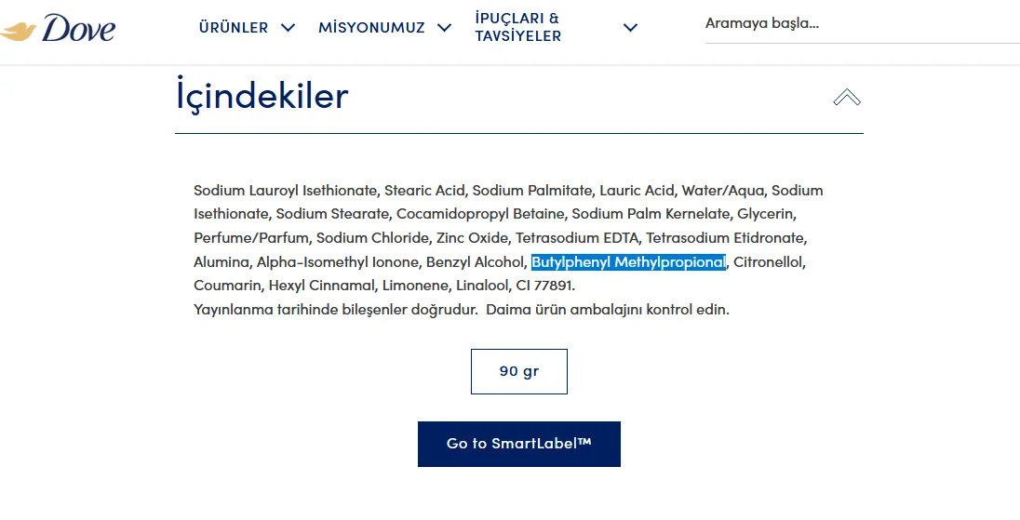
Task: Expand the chevron beside MİSYONUMUZ
Action: tap(445, 28)
